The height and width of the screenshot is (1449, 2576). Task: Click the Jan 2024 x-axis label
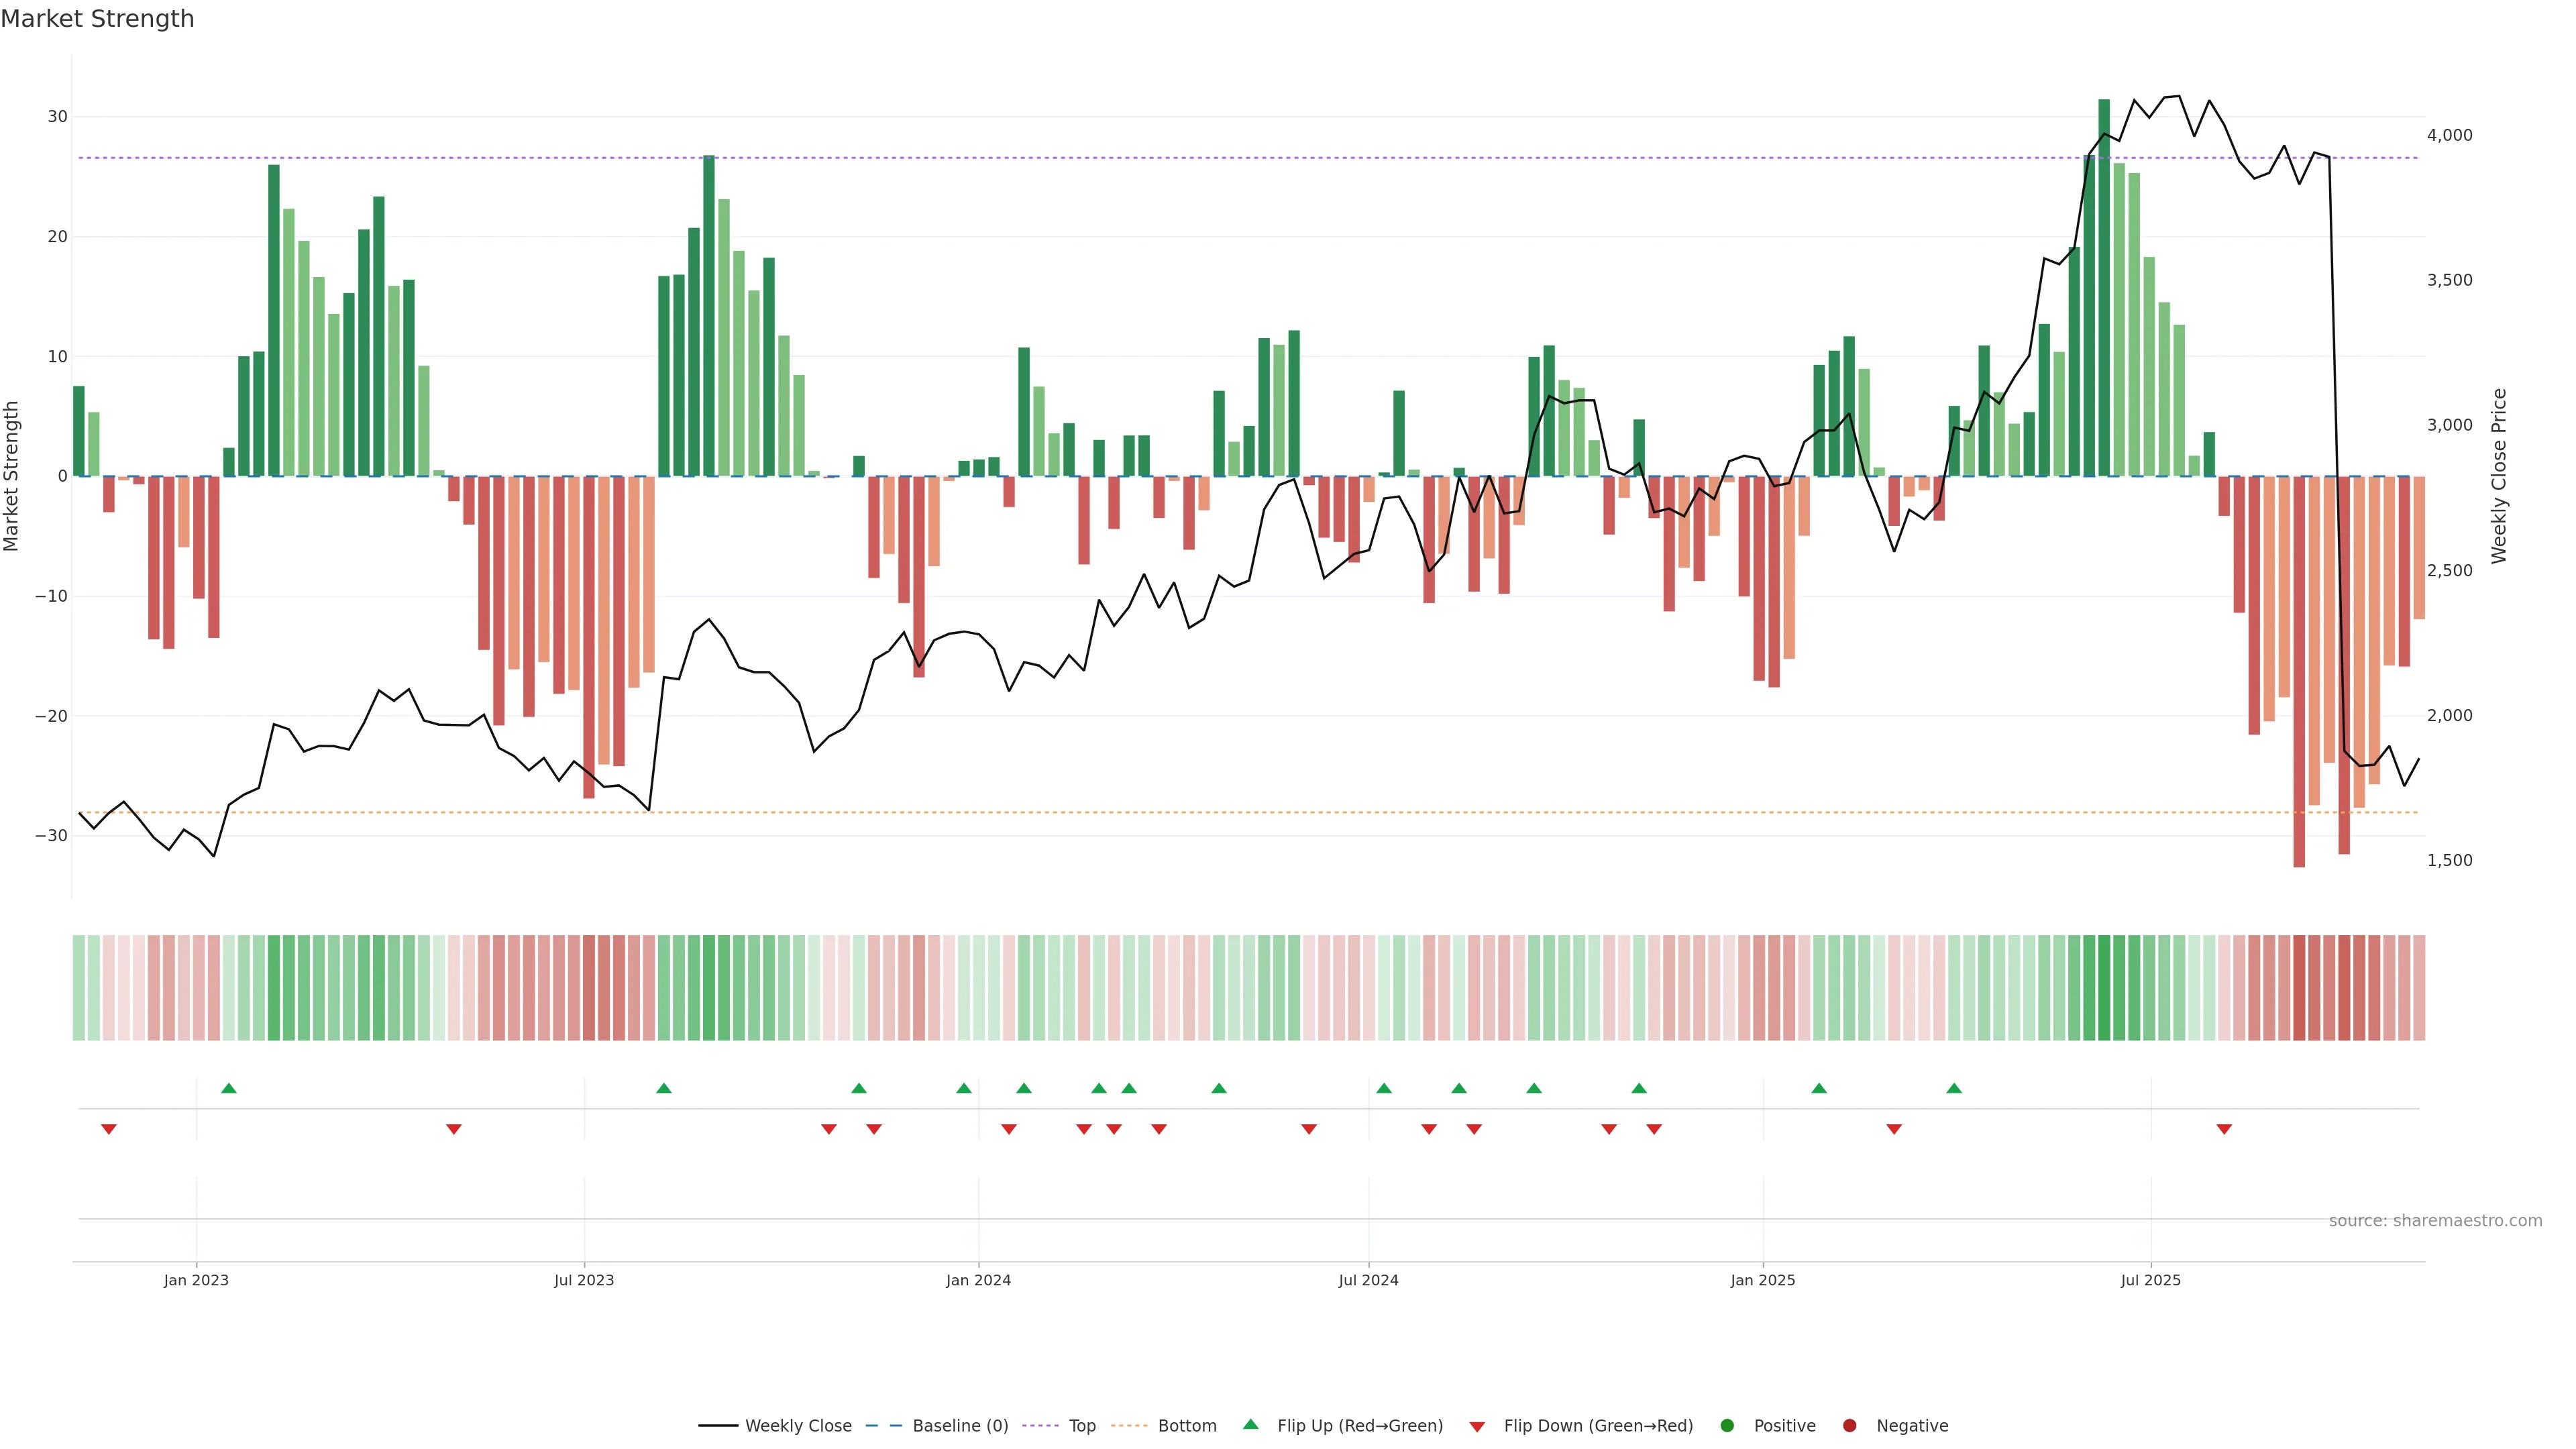click(x=978, y=1280)
